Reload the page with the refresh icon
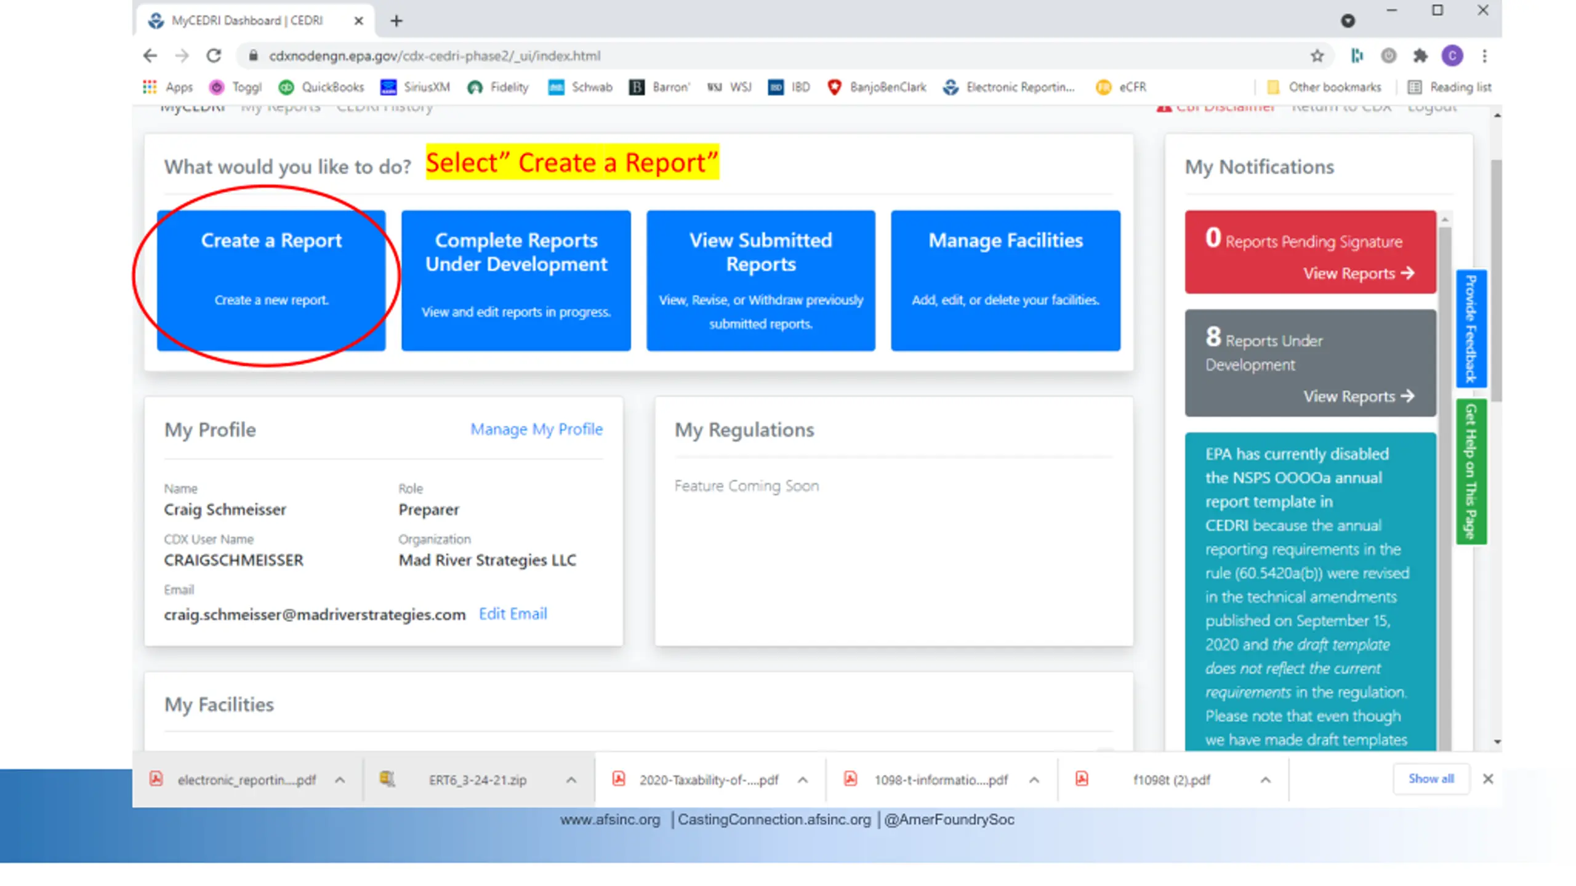This screenshot has width=1576, height=886. coord(214,56)
